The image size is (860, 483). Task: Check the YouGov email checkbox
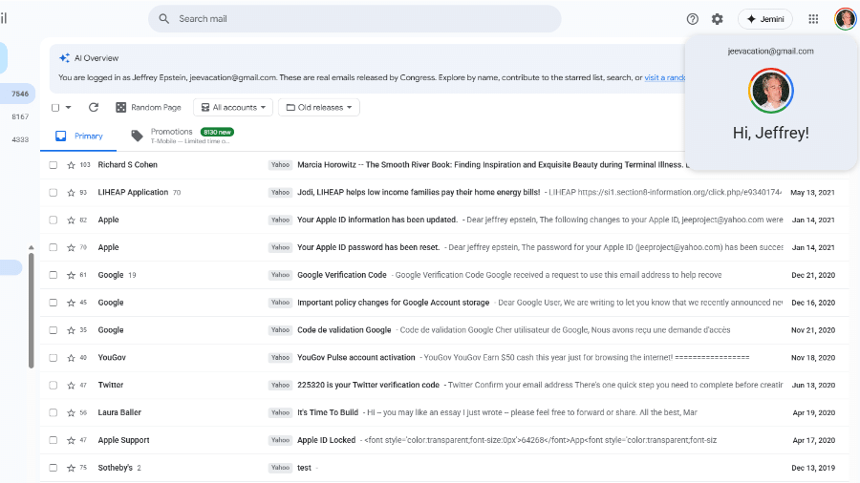pyautogui.click(x=54, y=358)
